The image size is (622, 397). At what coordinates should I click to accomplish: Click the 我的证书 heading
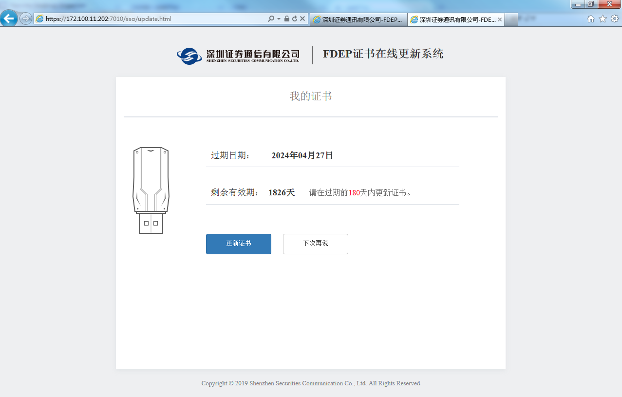tap(311, 96)
